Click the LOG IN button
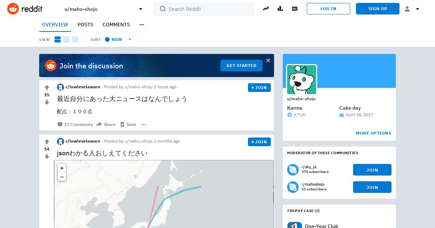435x228 pixels. tap(328, 9)
